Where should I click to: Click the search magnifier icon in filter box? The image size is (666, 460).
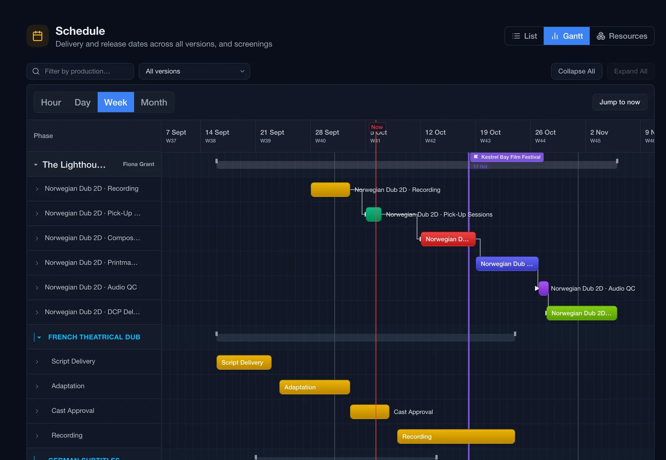pos(36,71)
